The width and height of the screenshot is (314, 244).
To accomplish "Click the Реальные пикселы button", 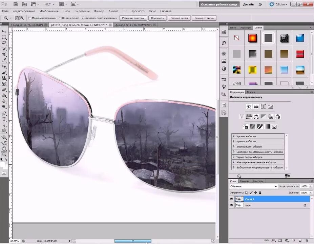I will pos(133,18).
